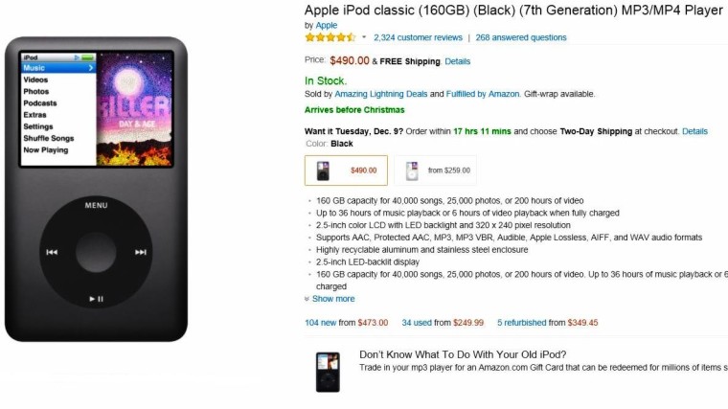Screen dimensions: 728x409
Task: Open 2,324 customer reviews link
Action: (418, 37)
